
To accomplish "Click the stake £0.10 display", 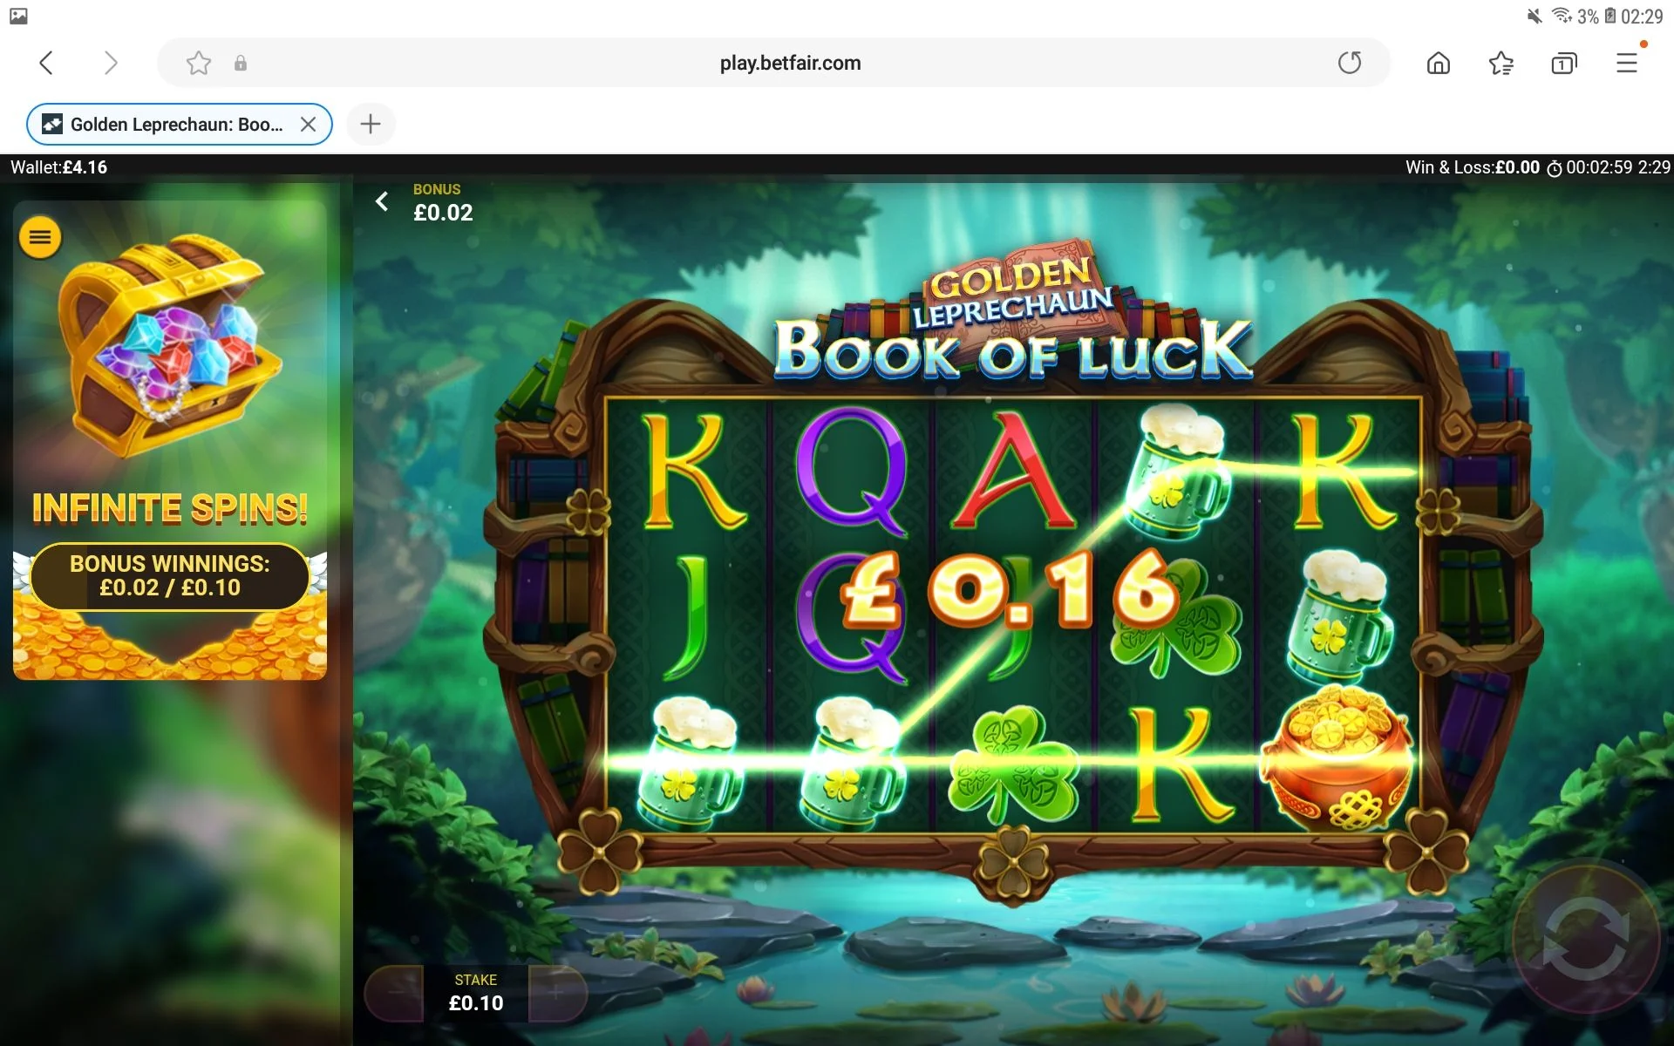I will point(476,993).
